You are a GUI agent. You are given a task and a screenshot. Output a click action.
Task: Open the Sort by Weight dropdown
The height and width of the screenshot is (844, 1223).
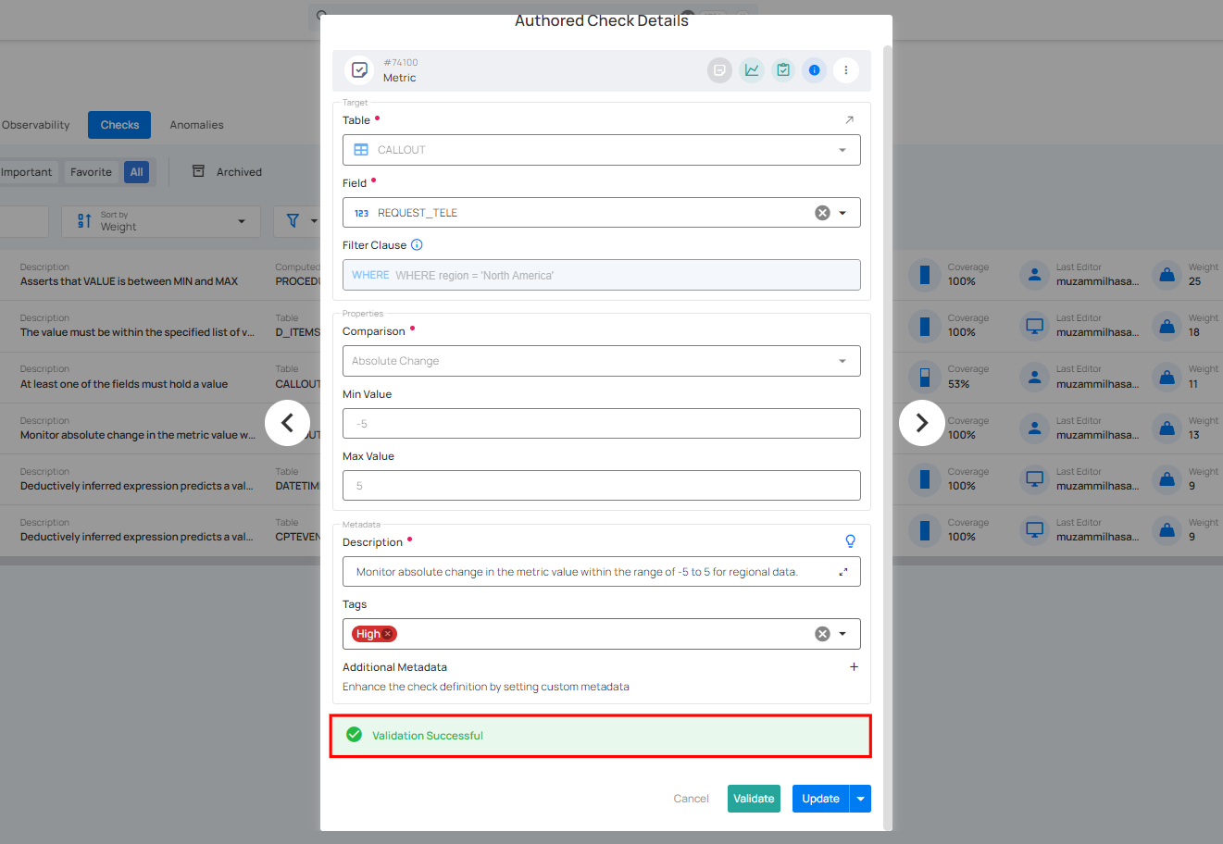click(161, 221)
